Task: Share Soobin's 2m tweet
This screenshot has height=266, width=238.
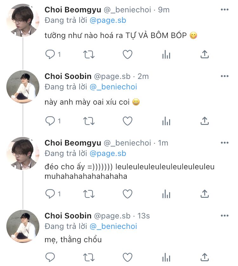Action: [205, 121]
